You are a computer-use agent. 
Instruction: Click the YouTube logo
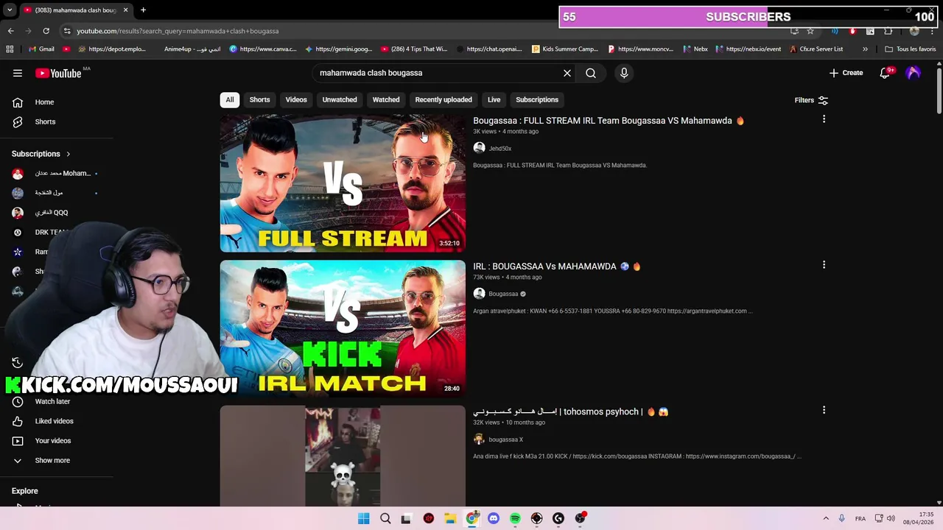click(x=59, y=73)
